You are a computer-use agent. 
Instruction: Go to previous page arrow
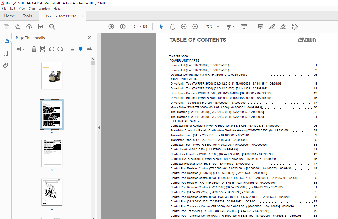click(111, 27)
